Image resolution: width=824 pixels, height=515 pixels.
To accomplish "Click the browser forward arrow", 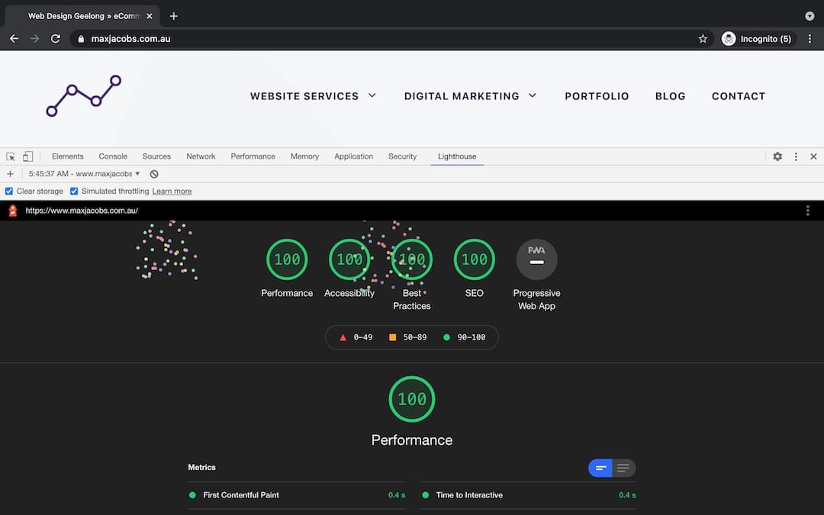I will [x=34, y=39].
